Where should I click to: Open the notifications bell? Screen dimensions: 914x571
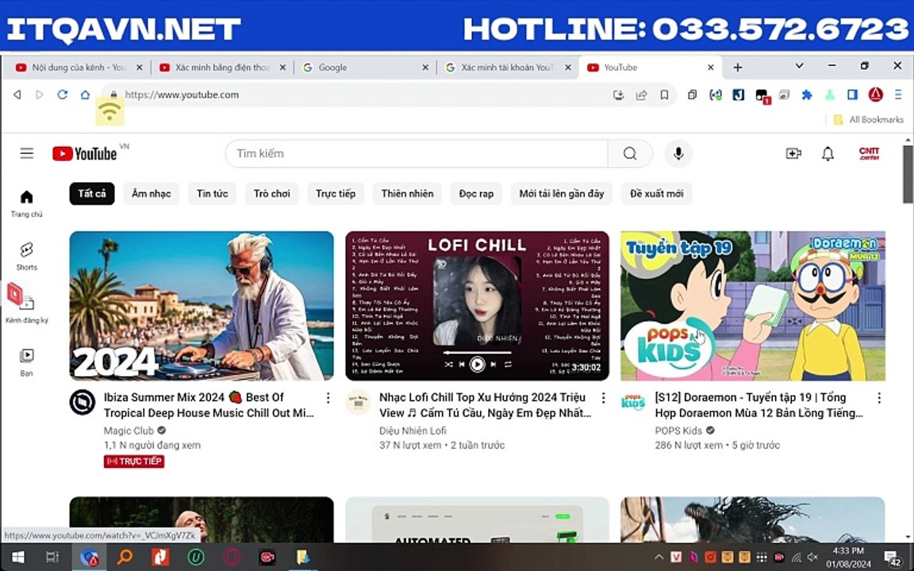[828, 153]
